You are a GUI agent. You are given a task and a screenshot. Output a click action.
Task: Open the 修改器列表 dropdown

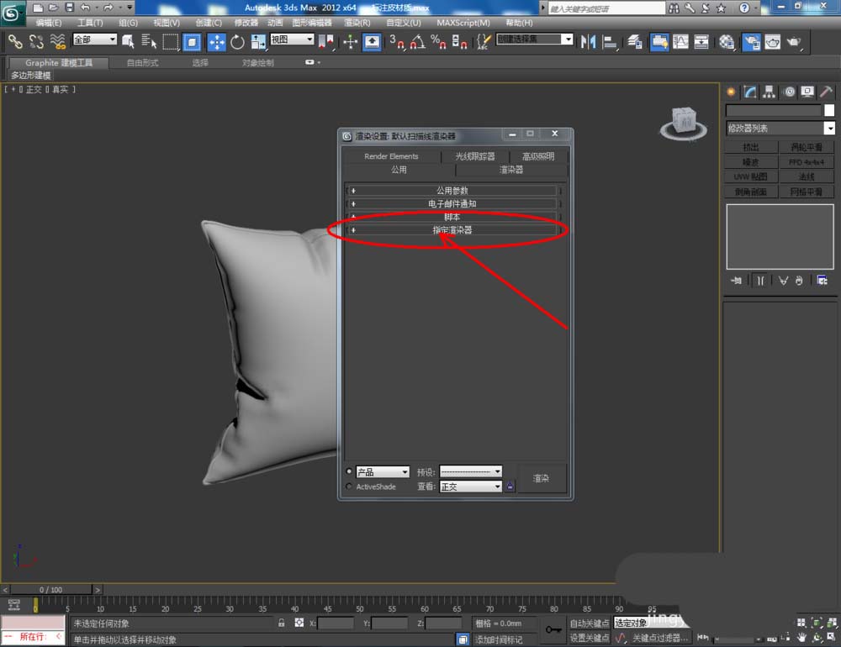point(780,128)
